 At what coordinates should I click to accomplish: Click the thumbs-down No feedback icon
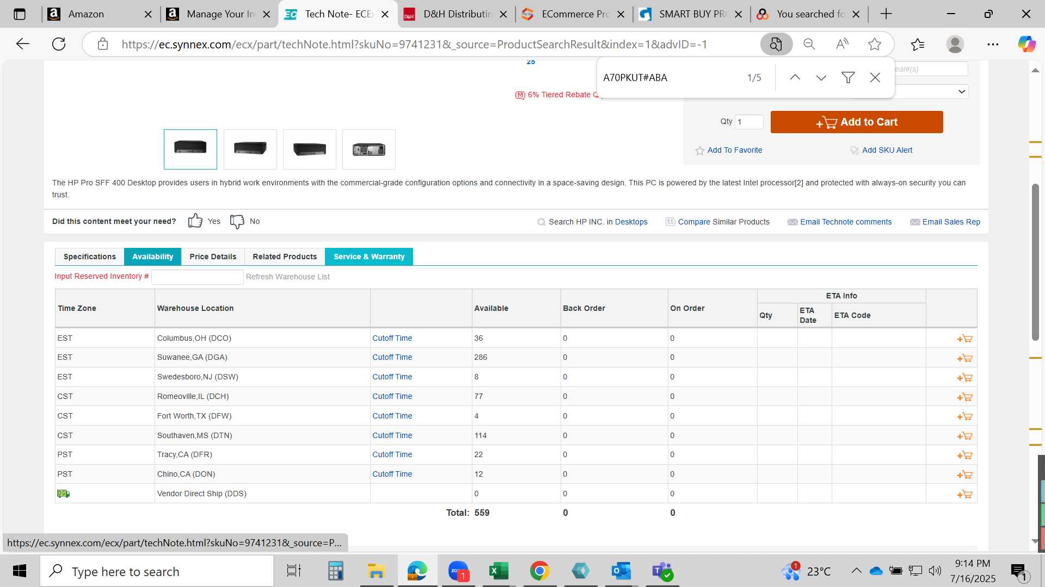point(237,221)
